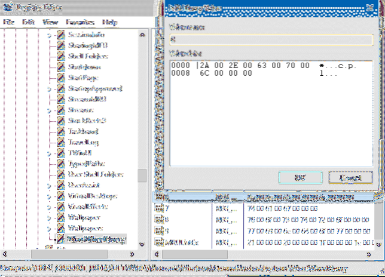
Task: Confirm the binary value with OK
Action: coord(301,177)
